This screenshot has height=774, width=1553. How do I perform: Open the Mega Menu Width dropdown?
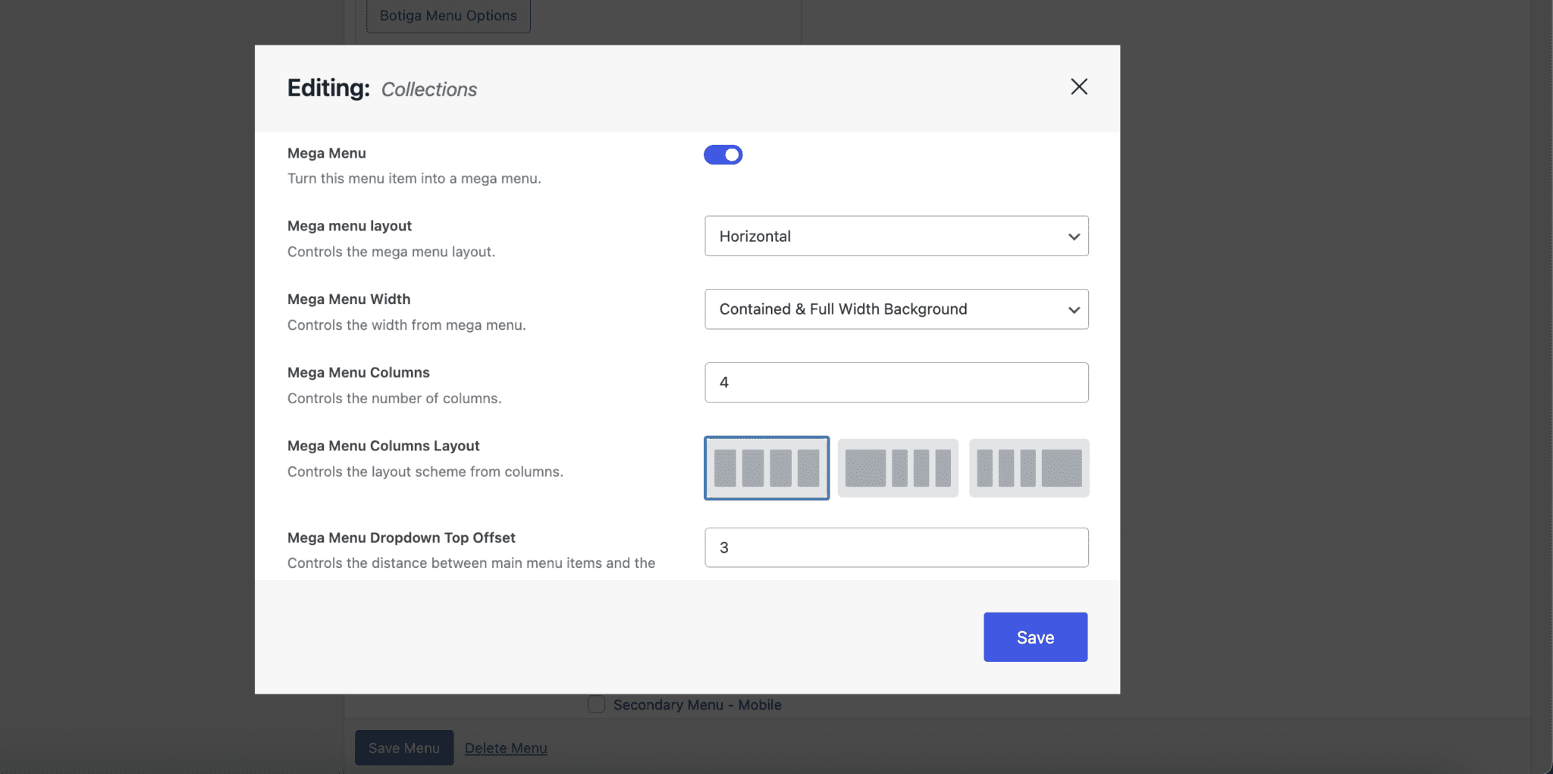[896, 309]
